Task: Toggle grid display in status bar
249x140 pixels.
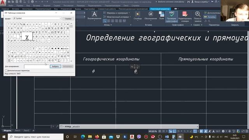Action: [160, 131]
